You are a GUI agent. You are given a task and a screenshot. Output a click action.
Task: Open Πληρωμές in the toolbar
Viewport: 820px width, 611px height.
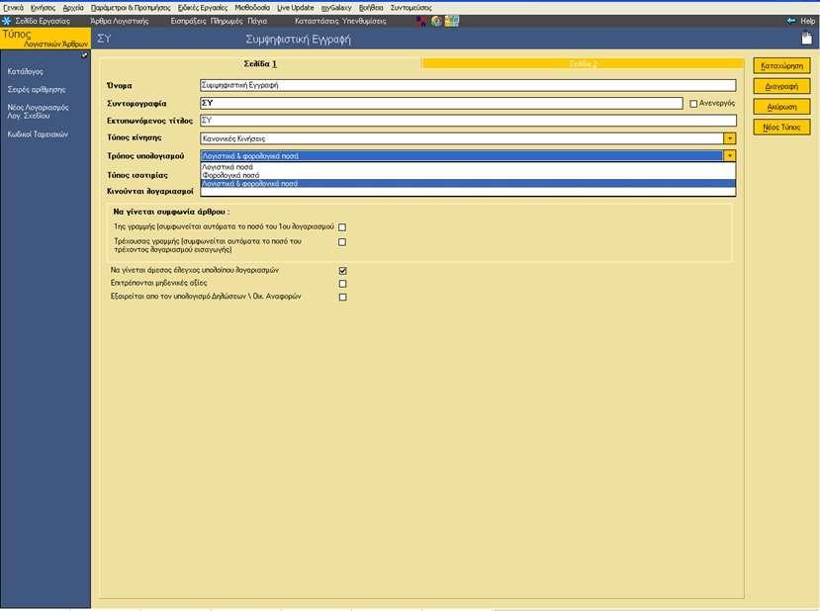coord(227,21)
